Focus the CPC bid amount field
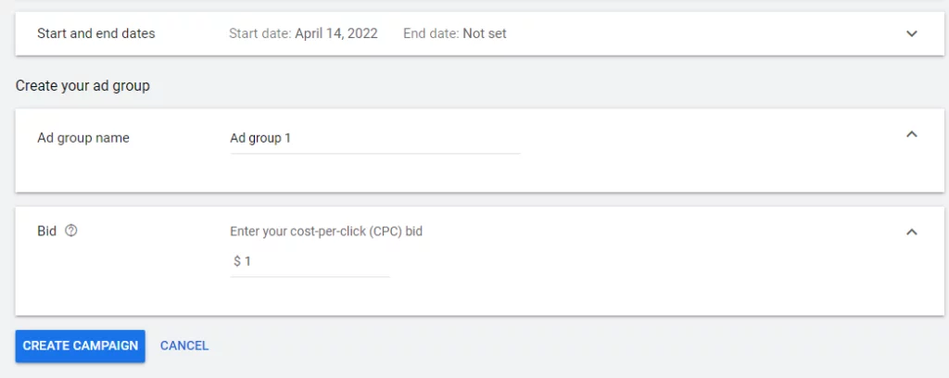 coord(310,262)
